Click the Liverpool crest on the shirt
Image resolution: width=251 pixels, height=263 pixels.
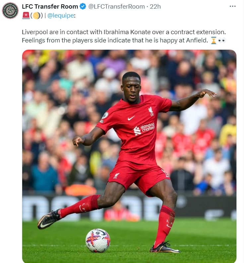coord(151,111)
